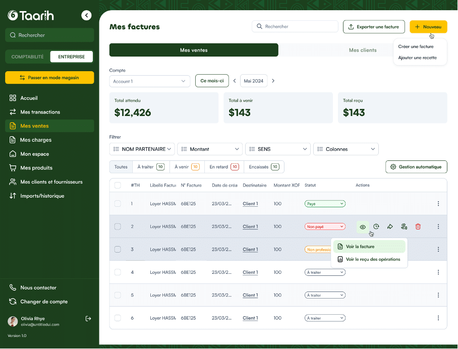Open the Account 1 dropdown
This screenshot has width=458, height=349.
pos(149,81)
